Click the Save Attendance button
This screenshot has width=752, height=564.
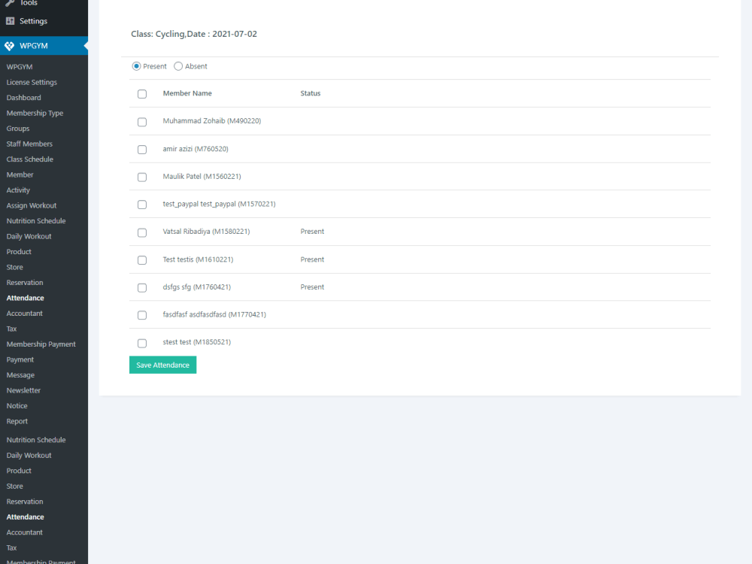tap(162, 365)
